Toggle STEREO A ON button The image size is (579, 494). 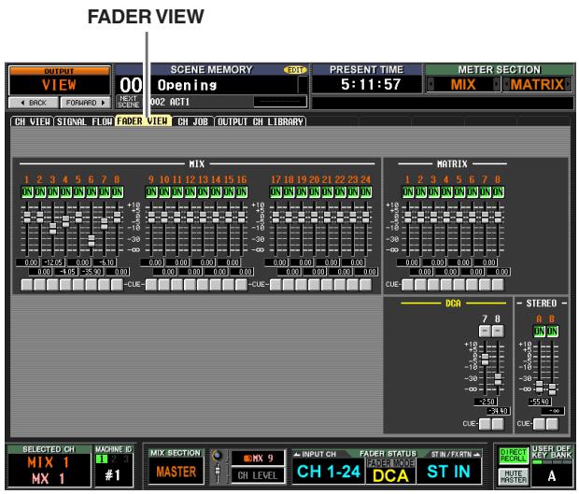point(539,332)
